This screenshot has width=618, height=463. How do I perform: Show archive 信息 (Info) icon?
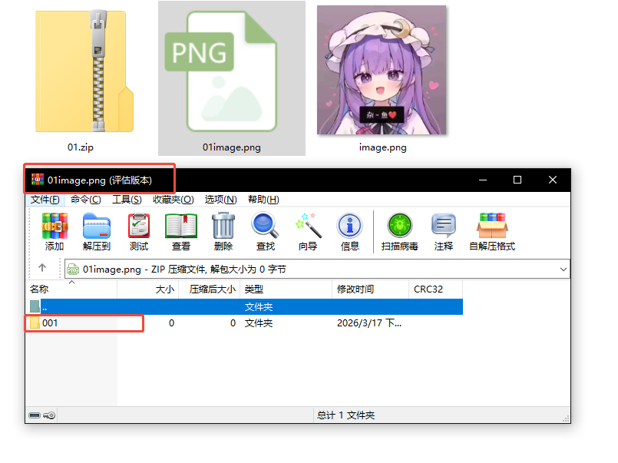350,227
